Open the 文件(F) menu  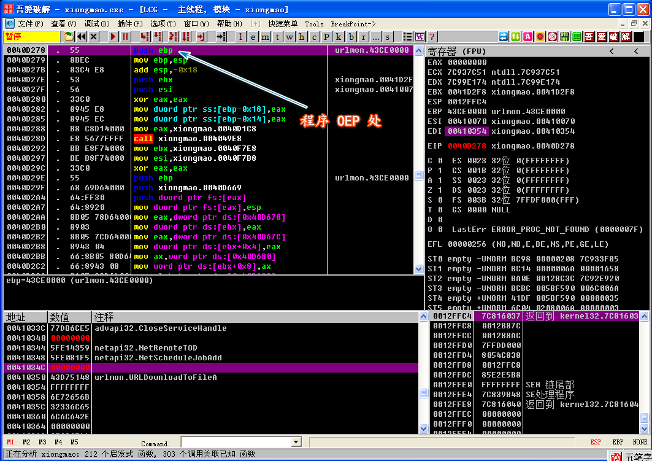pos(30,24)
